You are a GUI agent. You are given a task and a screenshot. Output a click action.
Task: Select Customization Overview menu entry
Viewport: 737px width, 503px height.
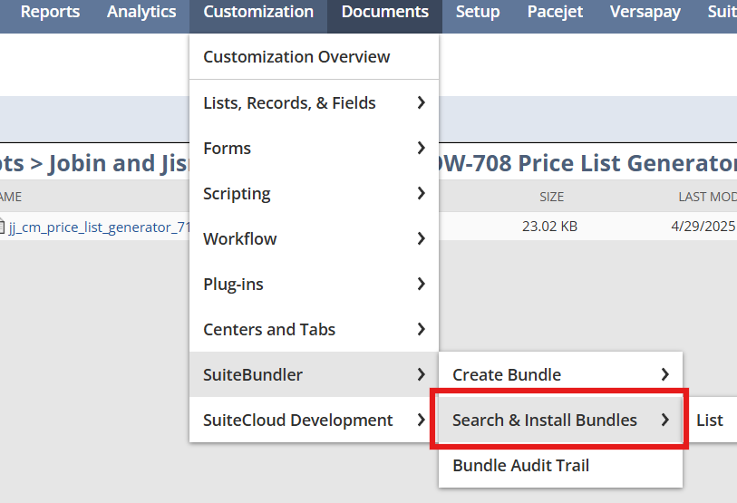click(296, 57)
